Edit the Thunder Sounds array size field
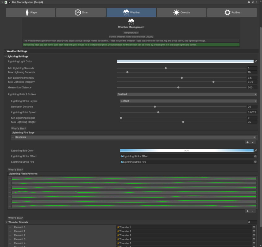Image resolution: width=262 pixels, height=247 pixels. click(x=252, y=222)
